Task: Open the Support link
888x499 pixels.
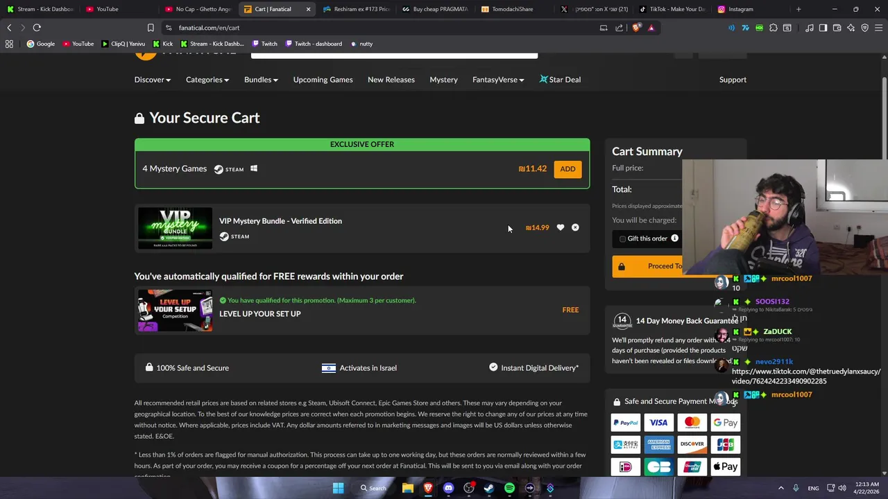Action: click(733, 80)
